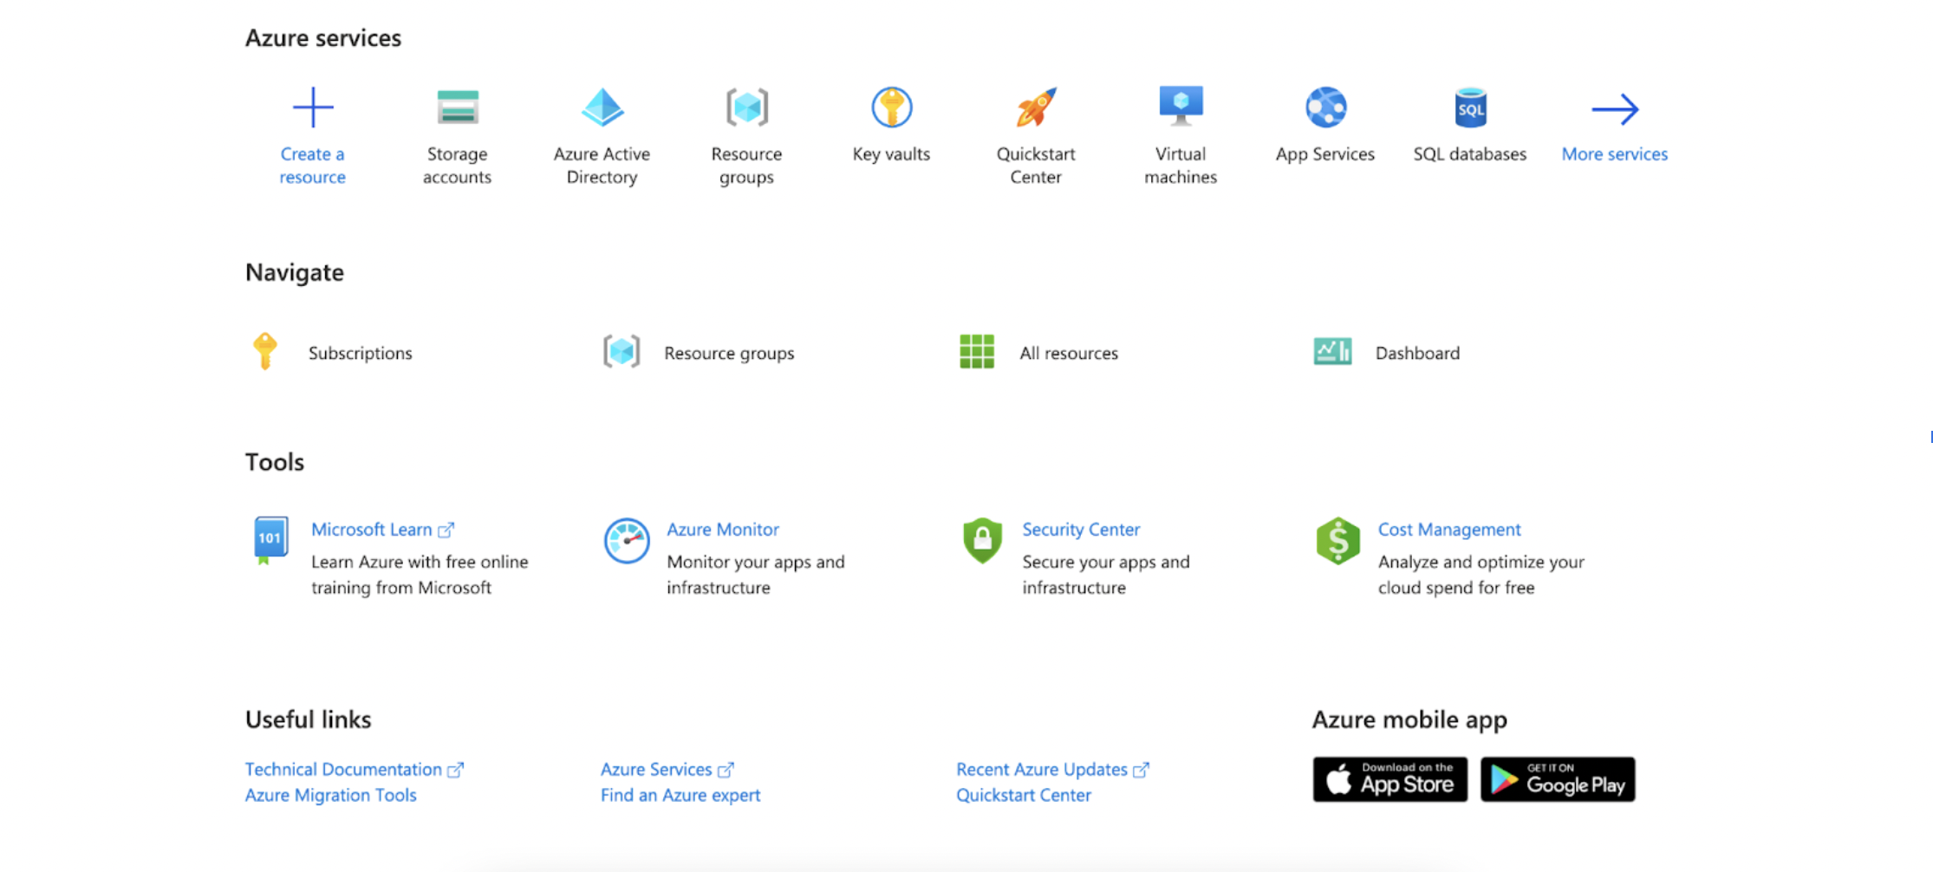The image size is (1933, 872).
Task: Open Security Center shield icon
Action: click(982, 540)
